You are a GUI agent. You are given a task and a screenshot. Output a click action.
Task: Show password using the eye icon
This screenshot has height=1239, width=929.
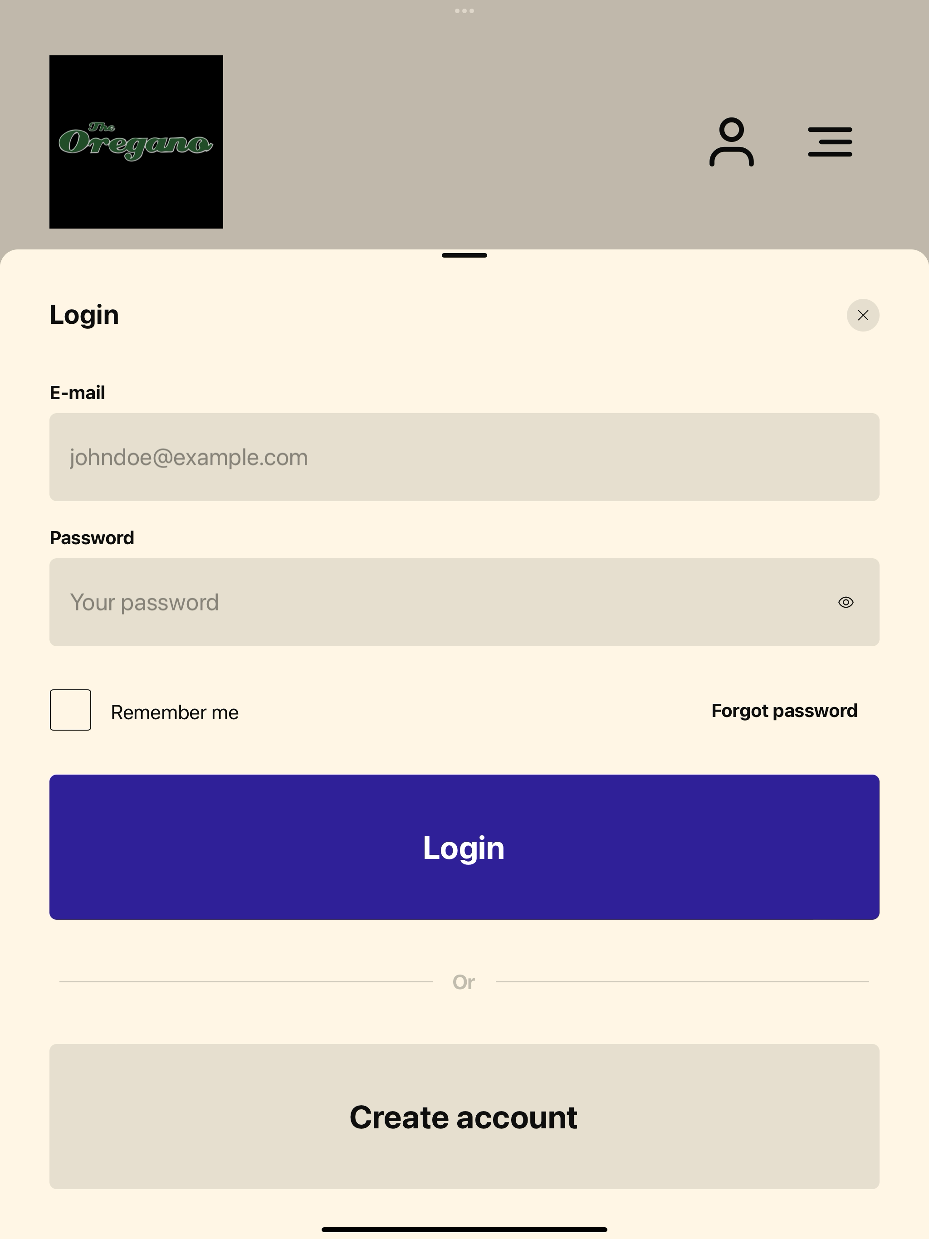point(846,602)
